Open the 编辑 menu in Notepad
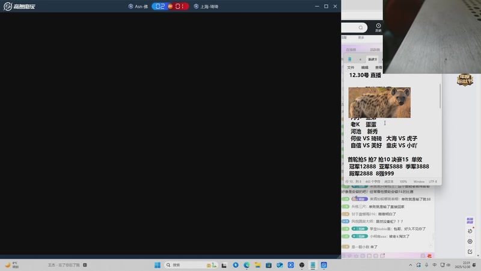The image size is (481, 271). coord(364,67)
